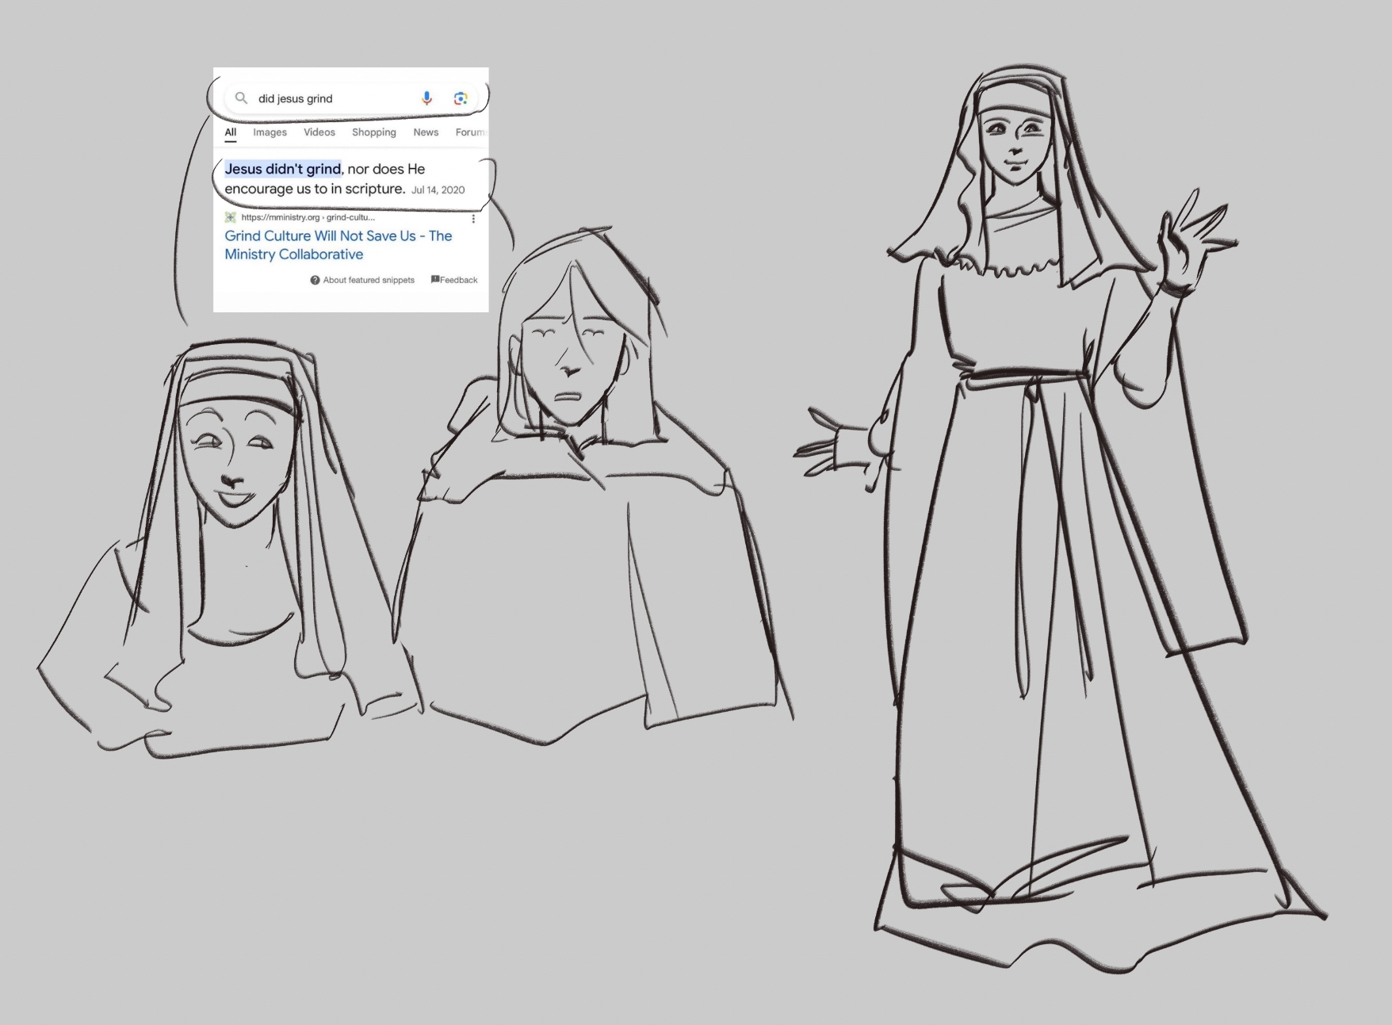This screenshot has height=1025, width=1392.
Task: Click the Feedback flag icon
Action: coord(435,279)
